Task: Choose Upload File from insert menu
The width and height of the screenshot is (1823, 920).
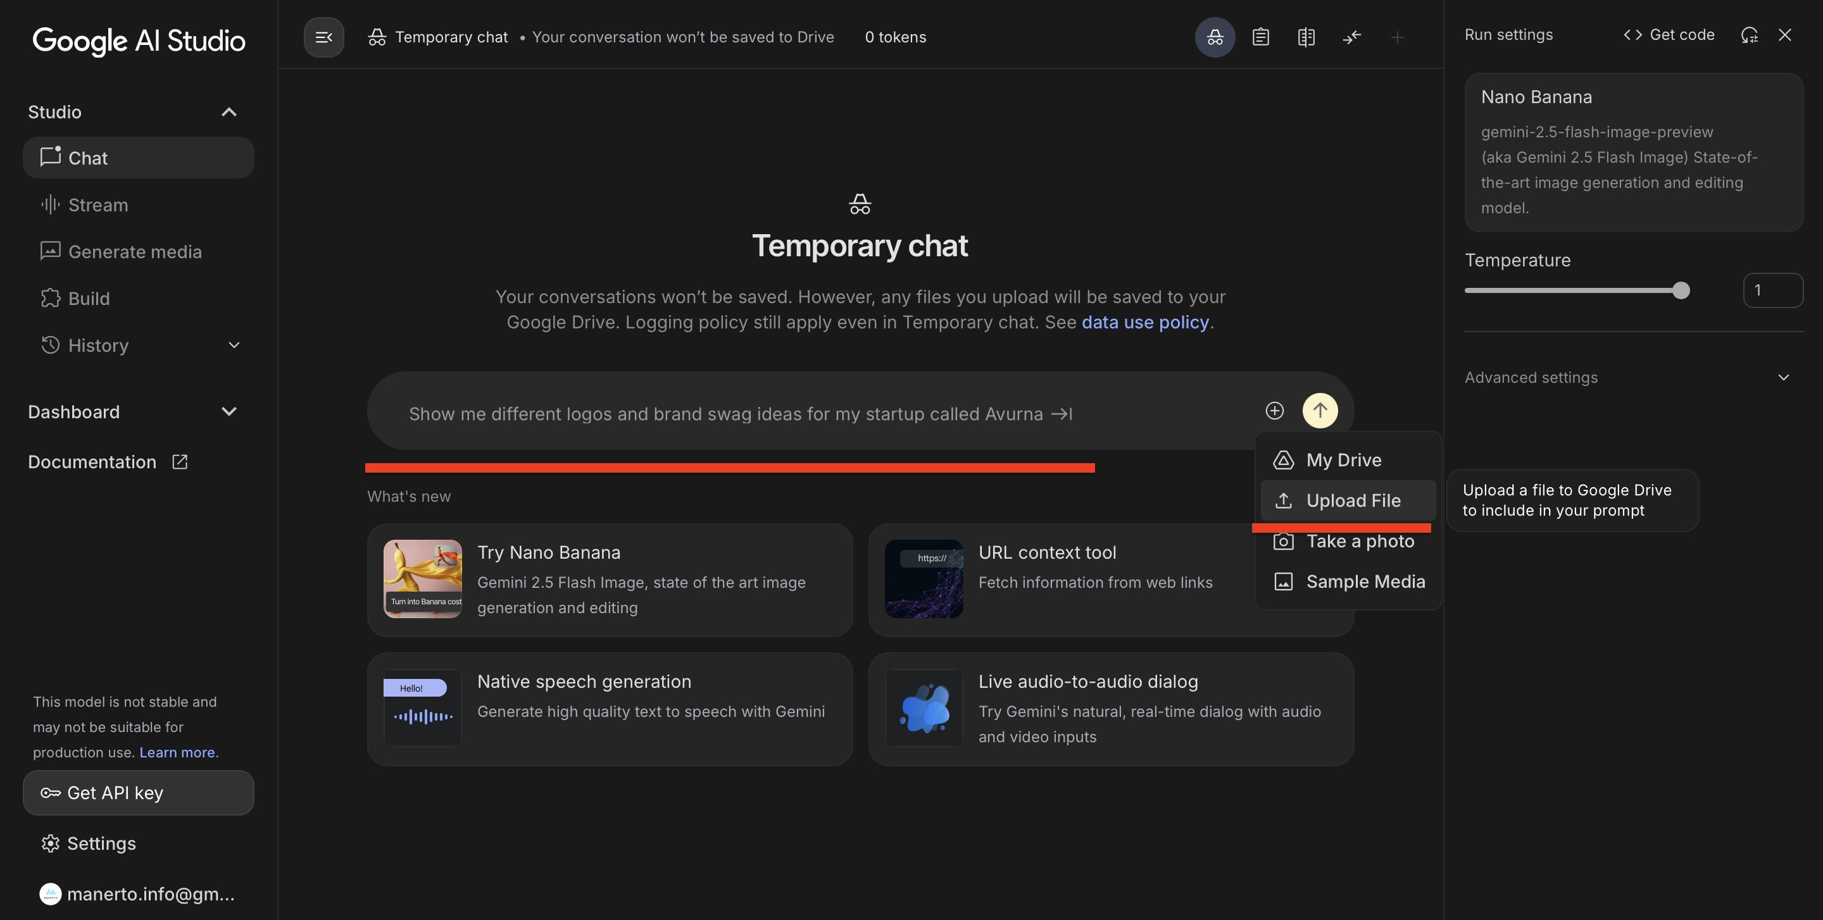Action: coord(1348,500)
